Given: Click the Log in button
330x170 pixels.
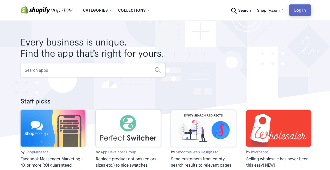Looking at the screenshot, I should point(300,10).
